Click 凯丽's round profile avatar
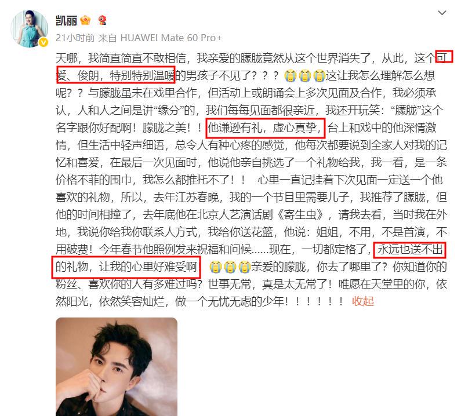 [29, 28]
